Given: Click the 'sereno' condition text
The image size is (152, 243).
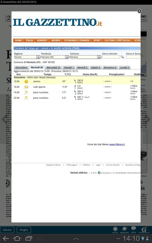Looking at the screenshot, I should [x=36, y=81].
